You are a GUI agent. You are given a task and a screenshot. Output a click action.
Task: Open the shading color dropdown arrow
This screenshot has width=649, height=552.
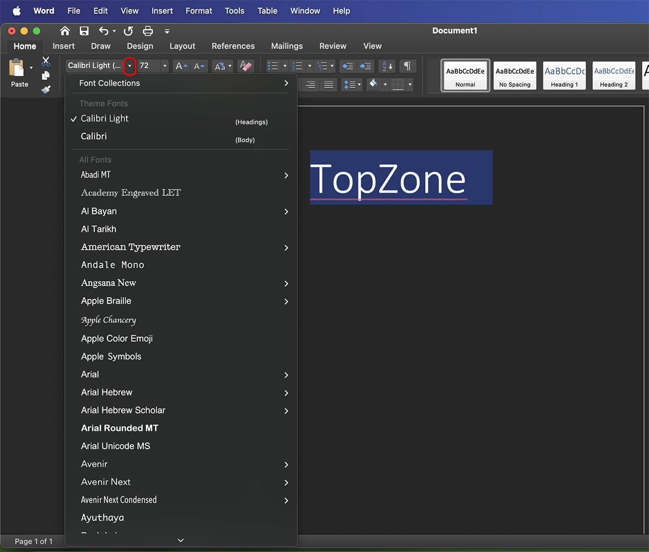[x=385, y=85]
